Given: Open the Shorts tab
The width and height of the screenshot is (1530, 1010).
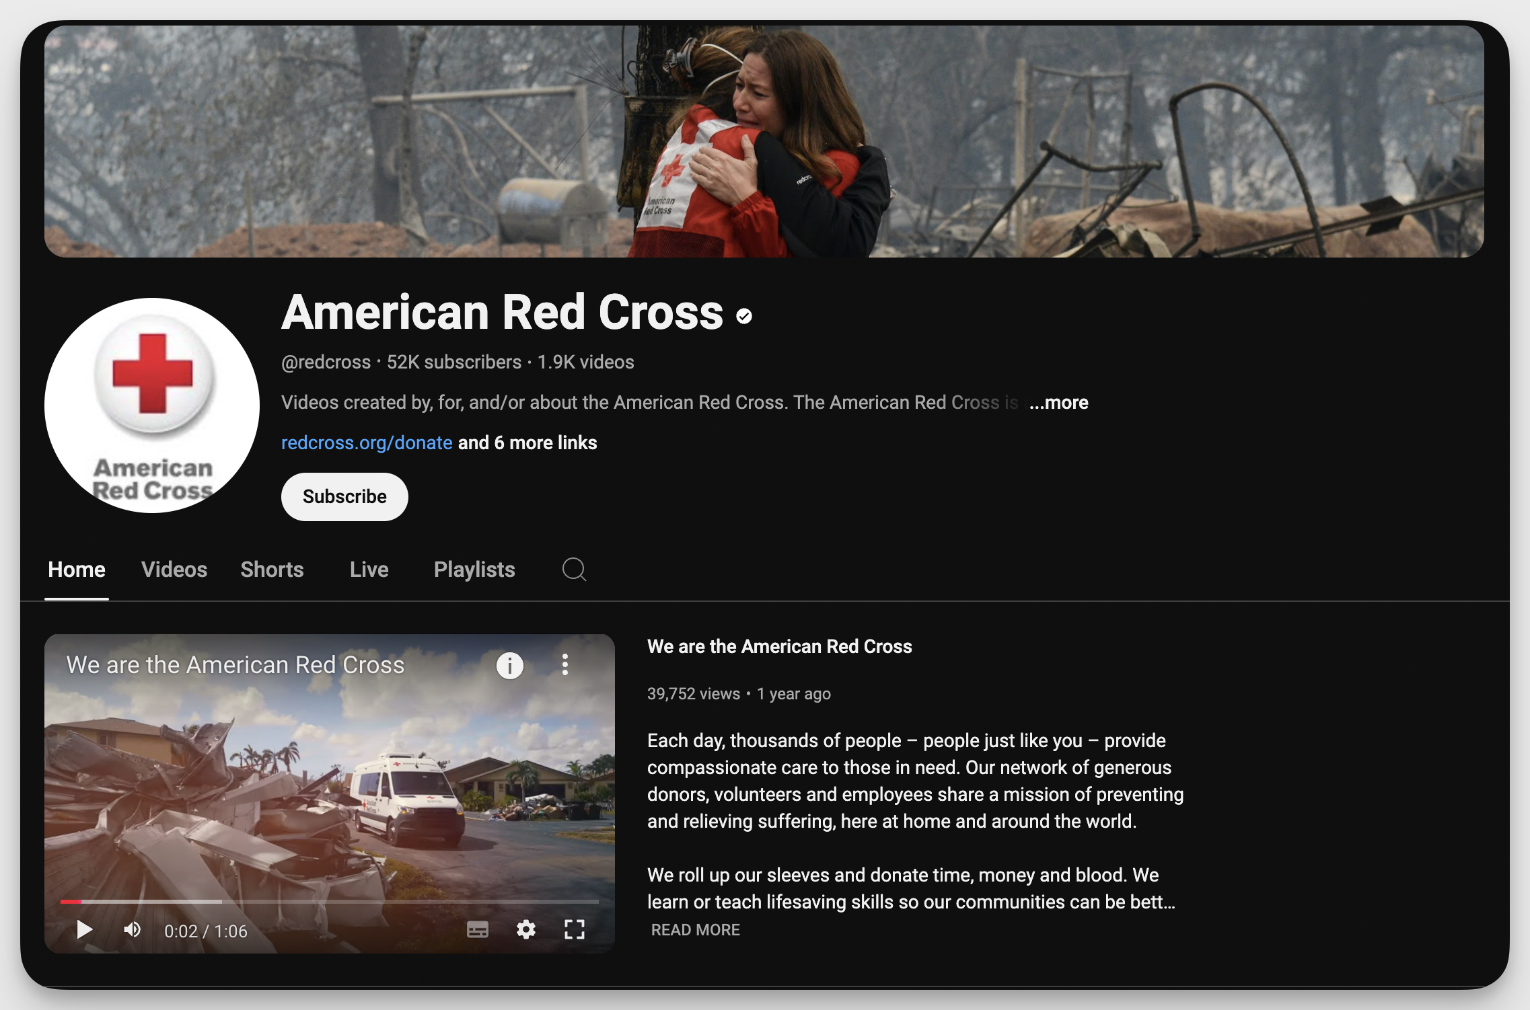Looking at the screenshot, I should (272, 570).
